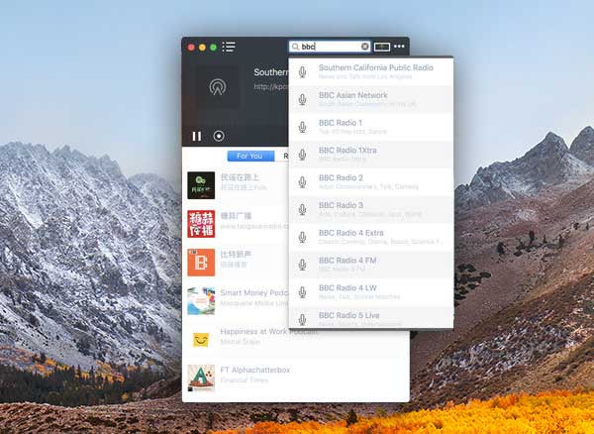Click microphone icon beside BBC Radio 5 Live
Image resolution: width=594 pixels, height=434 pixels.
click(x=302, y=319)
